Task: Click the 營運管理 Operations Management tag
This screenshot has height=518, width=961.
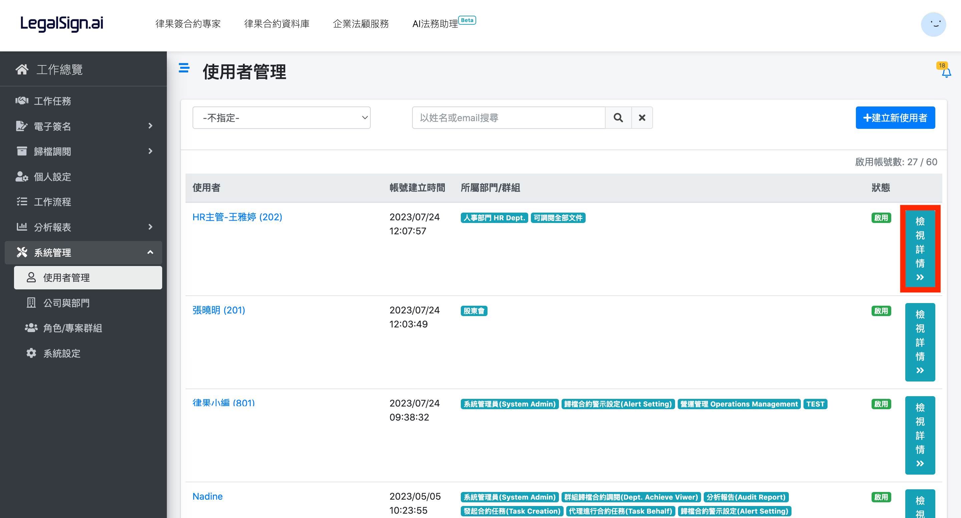Action: point(739,404)
